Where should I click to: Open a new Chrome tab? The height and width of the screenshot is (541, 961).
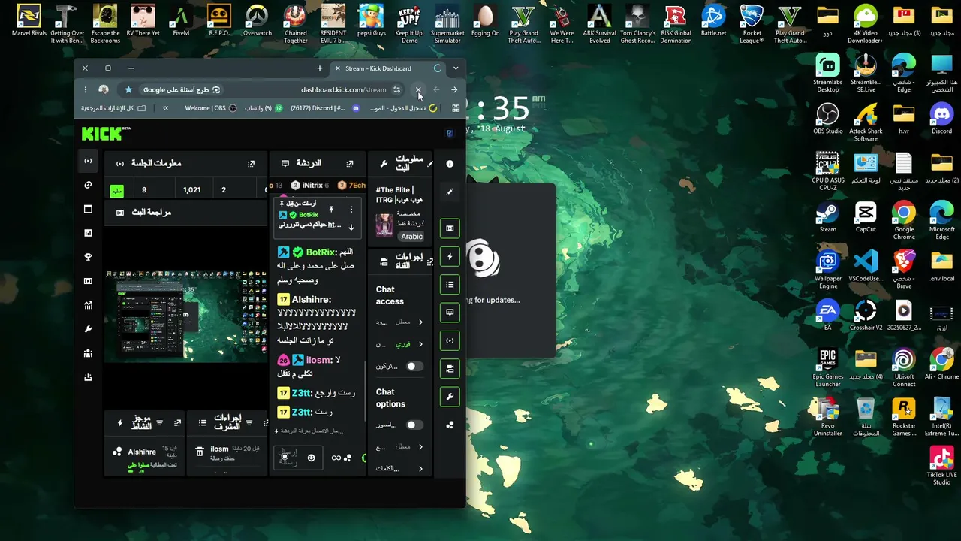(320, 68)
